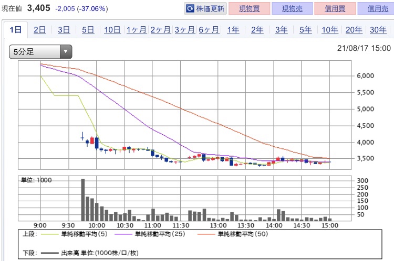Click the 4,000 price axis label
This screenshot has height=261, width=394.
point(365,142)
